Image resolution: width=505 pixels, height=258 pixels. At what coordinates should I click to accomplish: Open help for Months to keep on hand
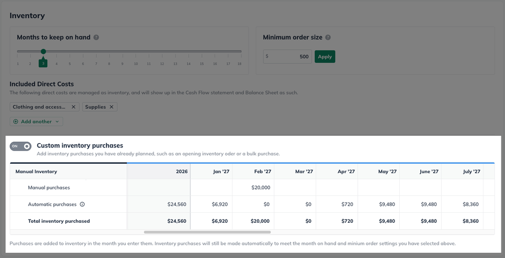coord(96,37)
